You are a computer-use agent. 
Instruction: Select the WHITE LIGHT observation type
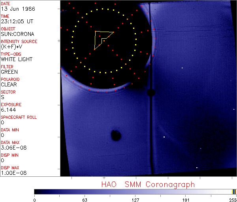click(16, 59)
